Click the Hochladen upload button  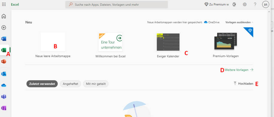click(x=243, y=83)
